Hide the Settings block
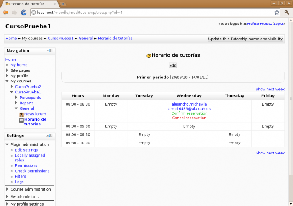This screenshot has width=293, height=206. (47, 135)
